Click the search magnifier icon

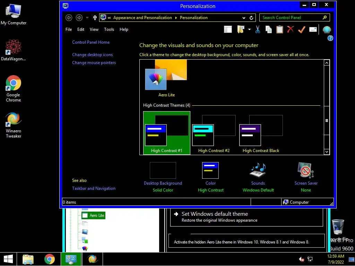324,18
